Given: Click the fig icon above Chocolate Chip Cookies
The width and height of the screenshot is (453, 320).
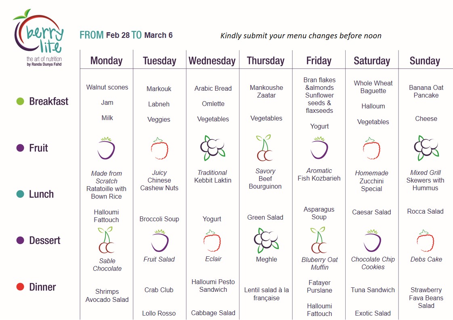Looking at the screenshot, I should pyautogui.click(x=372, y=241).
